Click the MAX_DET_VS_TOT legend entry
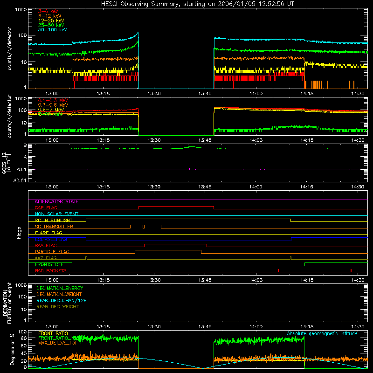 pyautogui.click(x=57, y=343)
